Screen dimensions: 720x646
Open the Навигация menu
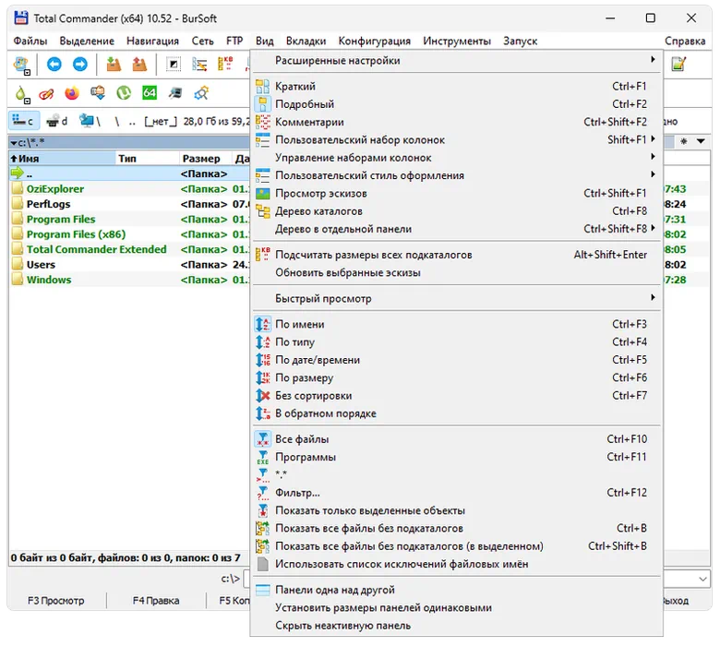153,41
